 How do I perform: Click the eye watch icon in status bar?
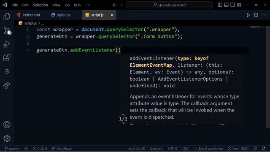point(26,149)
